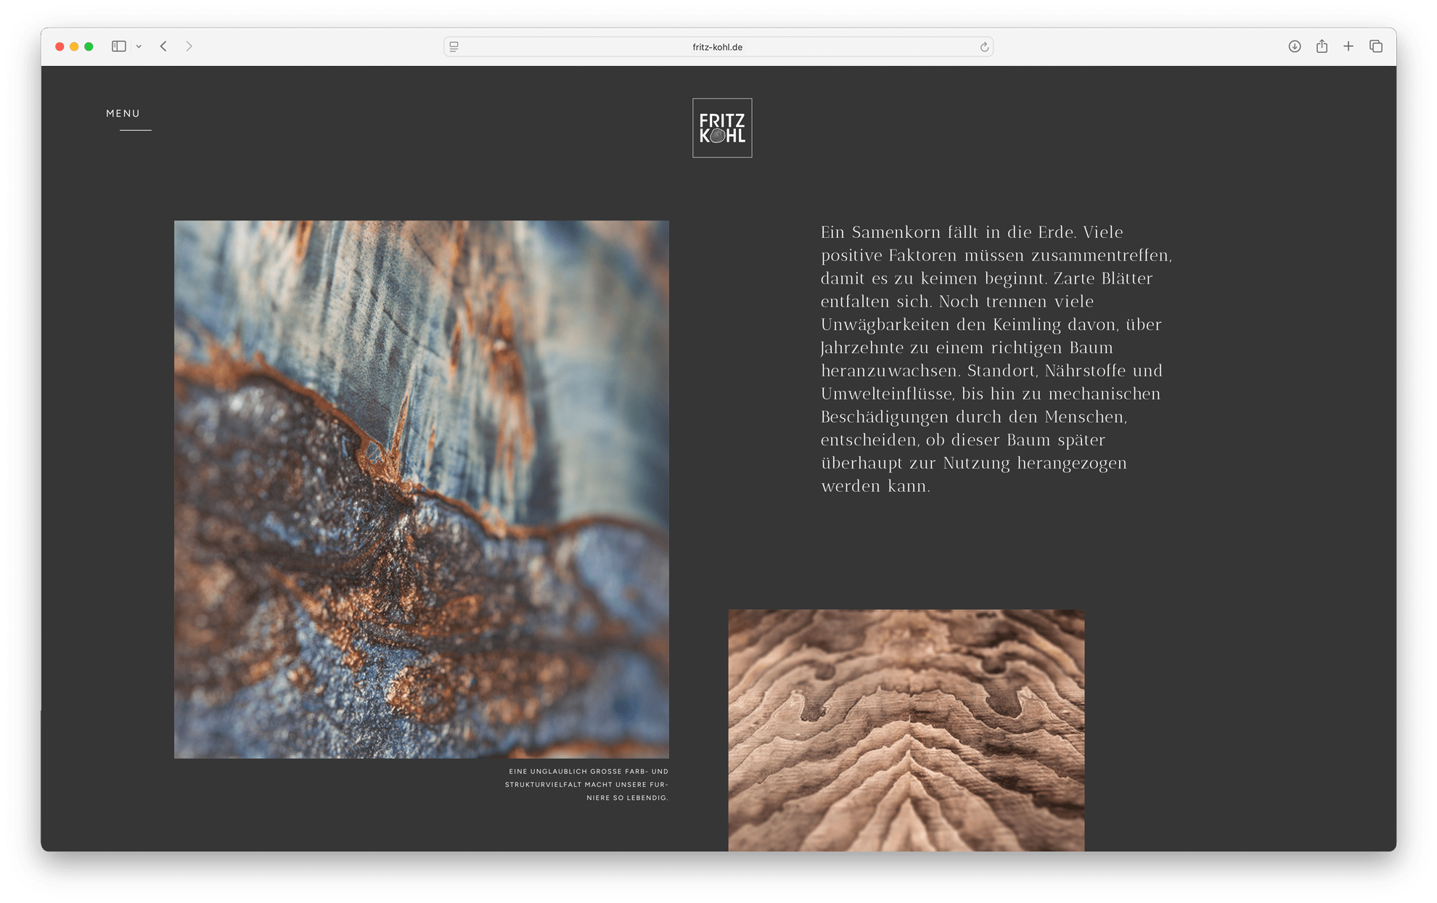This screenshot has width=1437, height=903.
Task: Click the blue and copper wood image
Action: pyautogui.click(x=421, y=489)
